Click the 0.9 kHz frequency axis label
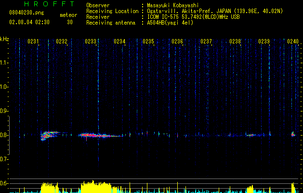The height and width of the screenshot is (193, 303). click(4, 111)
